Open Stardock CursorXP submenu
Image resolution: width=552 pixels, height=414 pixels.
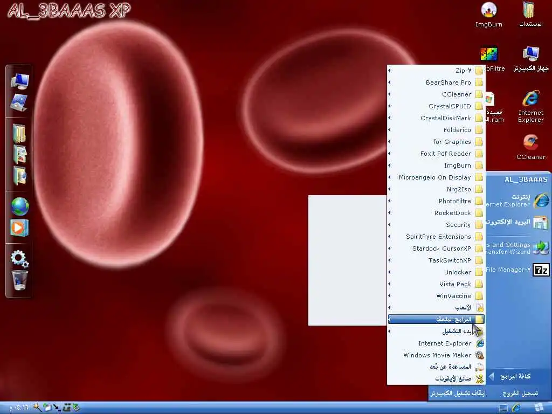pos(436,248)
